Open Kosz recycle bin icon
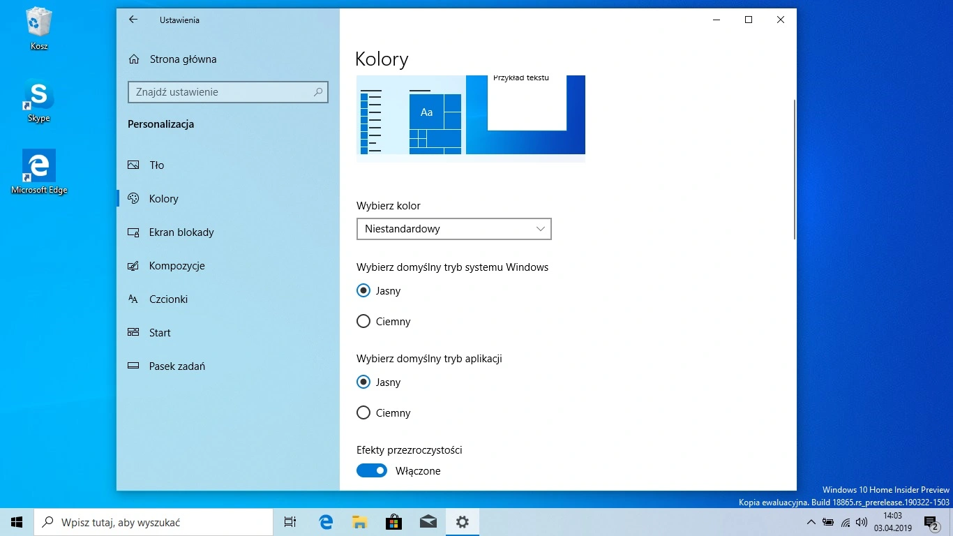 click(38, 28)
